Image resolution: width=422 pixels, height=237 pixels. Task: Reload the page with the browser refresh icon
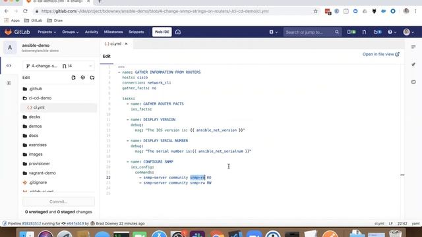tap(25, 11)
